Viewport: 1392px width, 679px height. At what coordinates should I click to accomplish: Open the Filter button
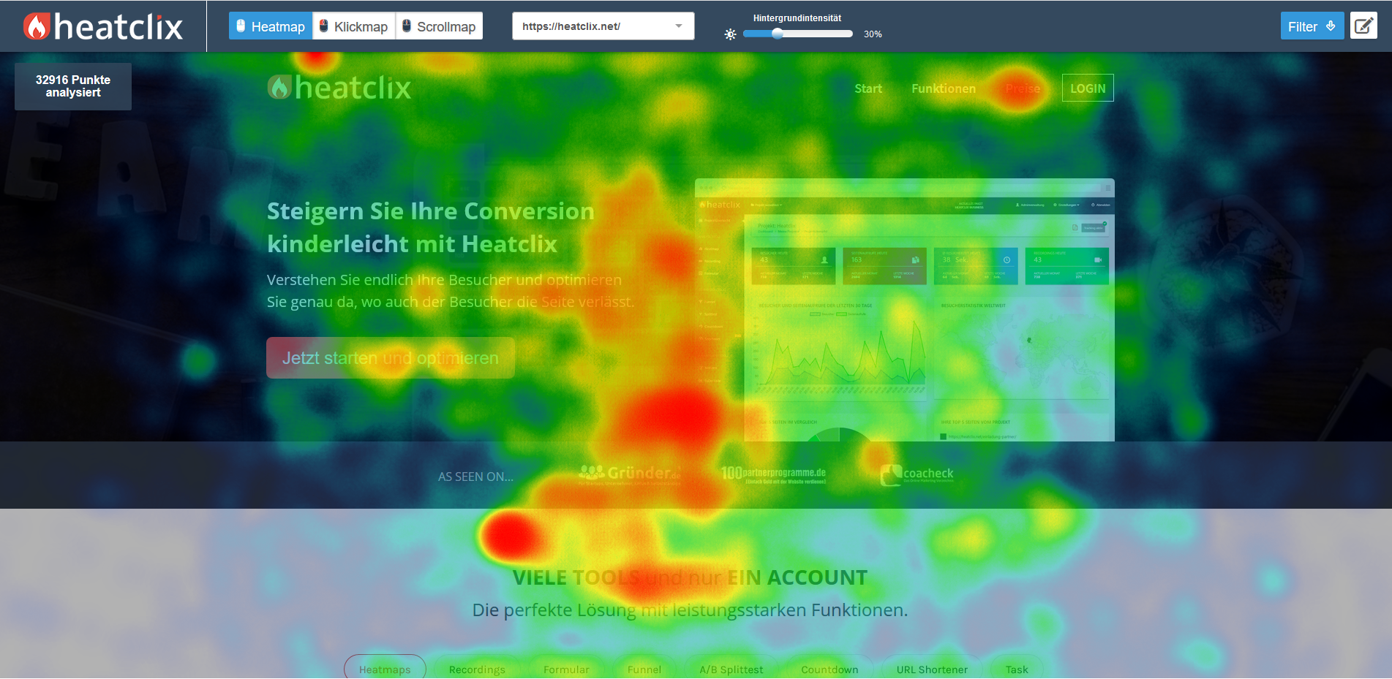pos(1312,26)
